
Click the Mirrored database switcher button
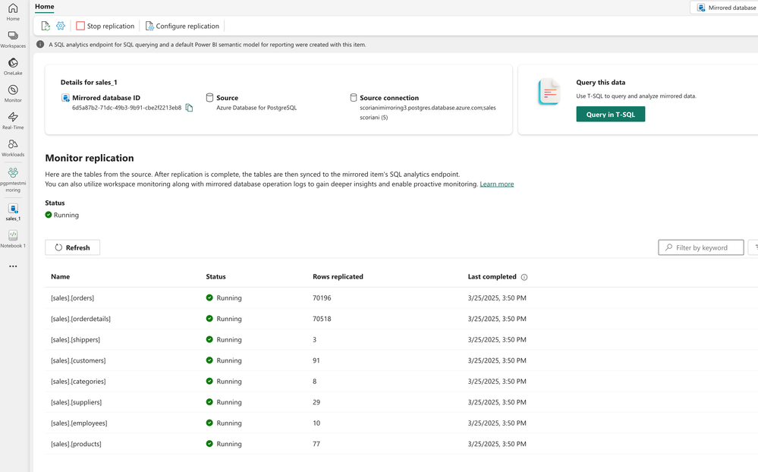(725, 8)
